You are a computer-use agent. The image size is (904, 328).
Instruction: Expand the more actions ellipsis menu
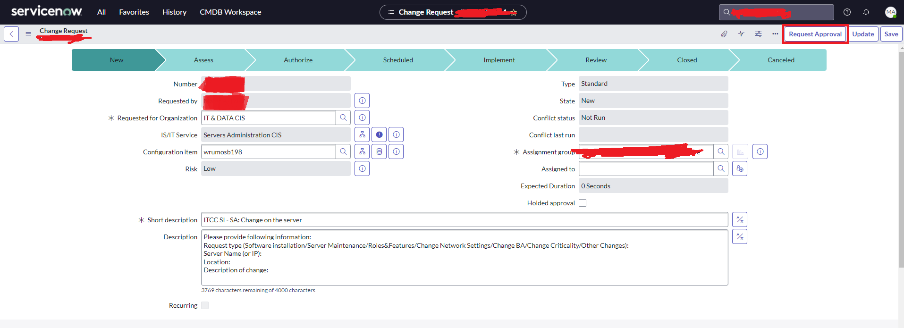775,34
